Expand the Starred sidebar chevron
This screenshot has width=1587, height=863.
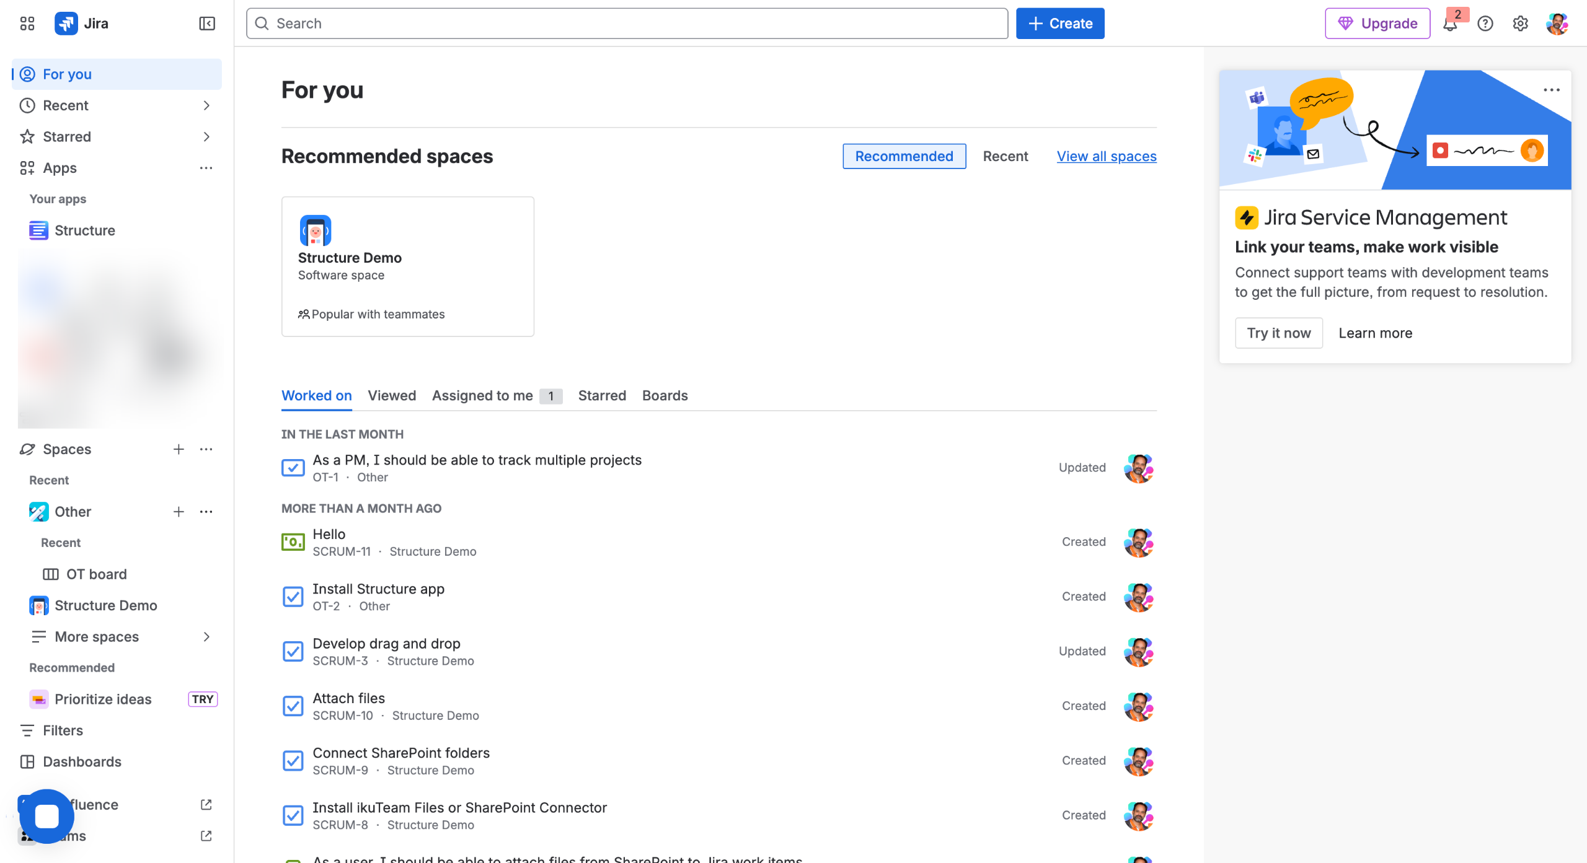[x=206, y=137]
